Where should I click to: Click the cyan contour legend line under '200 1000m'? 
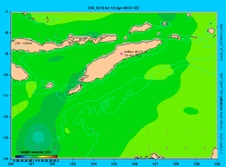point(21,46)
